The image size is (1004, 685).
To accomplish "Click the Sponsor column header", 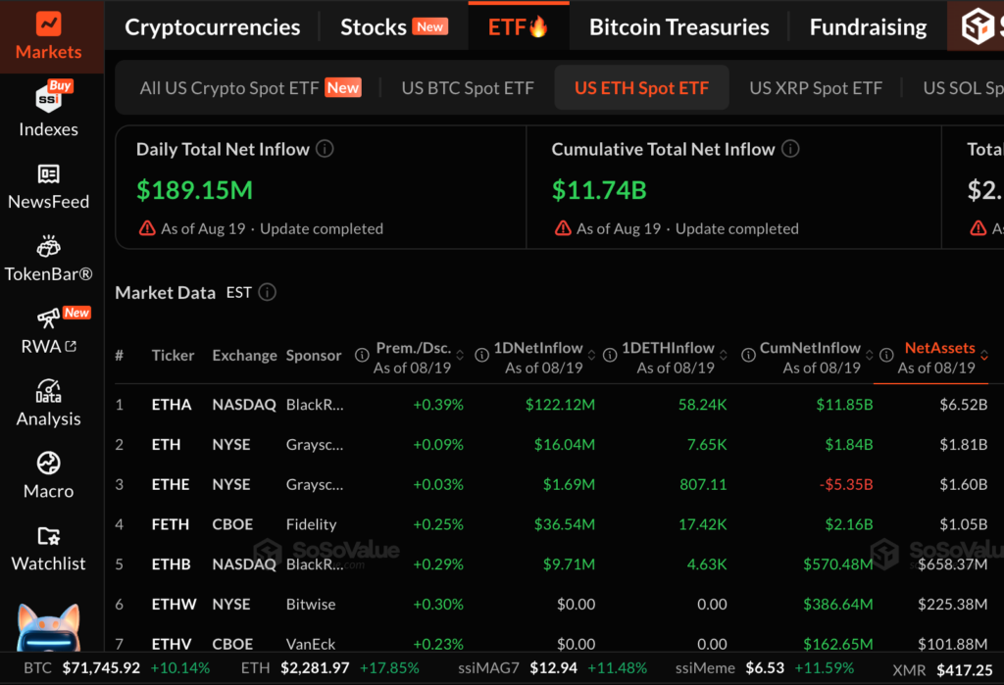I will [x=314, y=356].
